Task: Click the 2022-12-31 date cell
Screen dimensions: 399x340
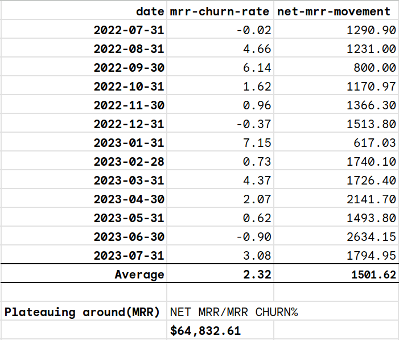Action: tap(84, 124)
